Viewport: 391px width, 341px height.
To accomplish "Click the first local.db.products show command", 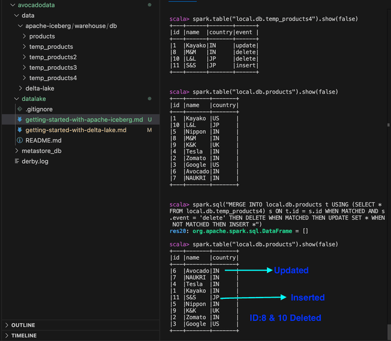I will tap(254, 92).
